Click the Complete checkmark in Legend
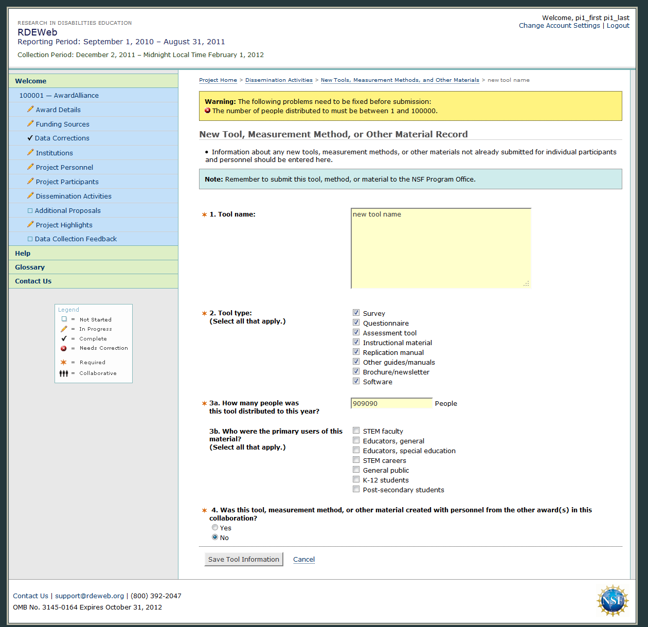The image size is (648, 627). pyautogui.click(x=64, y=338)
